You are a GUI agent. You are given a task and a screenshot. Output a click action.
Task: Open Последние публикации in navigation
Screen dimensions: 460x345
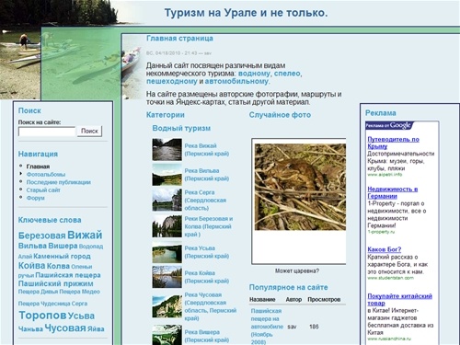tap(59, 182)
